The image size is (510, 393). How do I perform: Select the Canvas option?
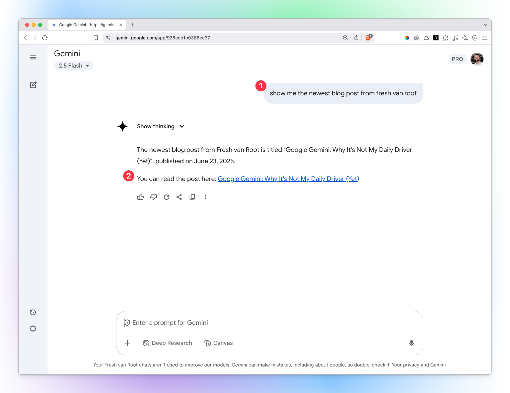(x=219, y=343)
